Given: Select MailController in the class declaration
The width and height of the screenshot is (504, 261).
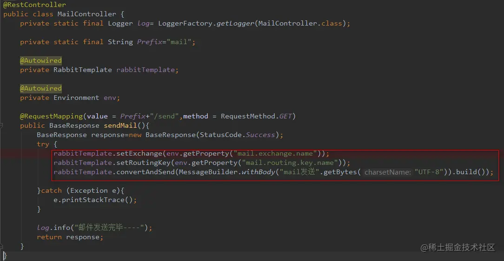Looking at the screenshot, I should click(87, 14).
